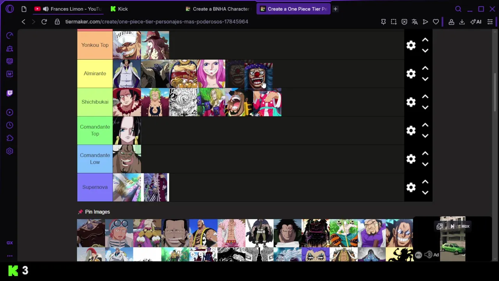This screenshot has width=499, height=281.
Task: Skip the ad with next-track button
Action: click(452, 226)
